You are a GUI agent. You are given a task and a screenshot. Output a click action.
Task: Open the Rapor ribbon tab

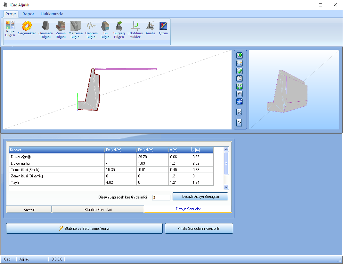click(x=28, y=14)
